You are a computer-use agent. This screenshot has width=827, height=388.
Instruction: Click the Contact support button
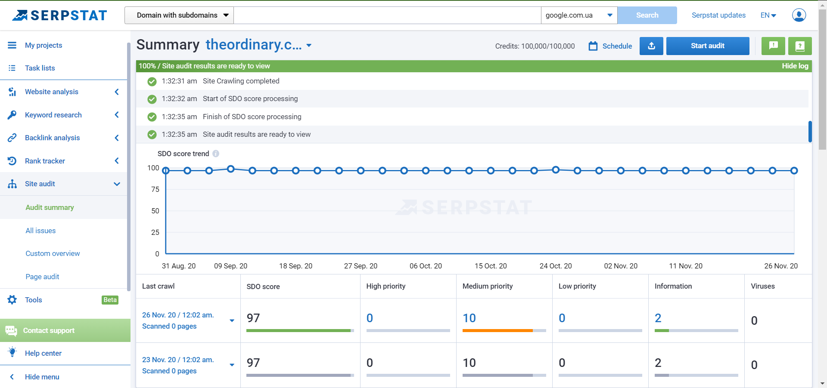65,330
